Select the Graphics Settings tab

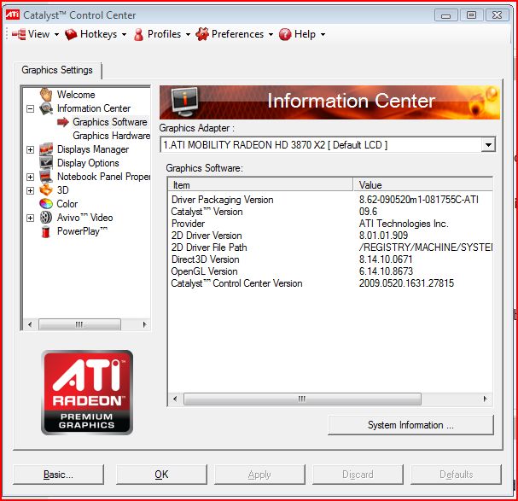(x=57, y=70)
